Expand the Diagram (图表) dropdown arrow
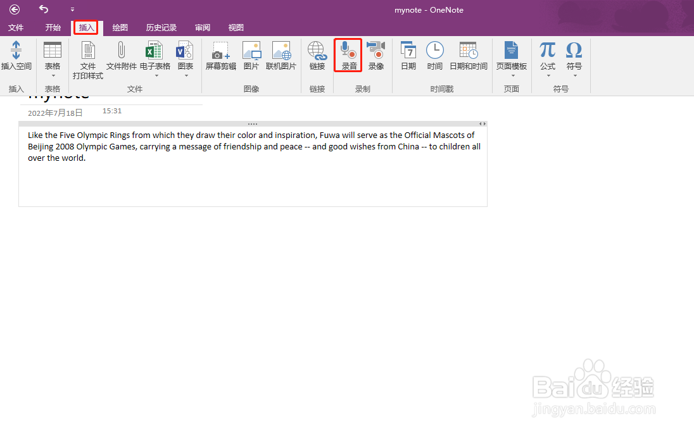Screen dimensions: 694x433 click(186, 76)
